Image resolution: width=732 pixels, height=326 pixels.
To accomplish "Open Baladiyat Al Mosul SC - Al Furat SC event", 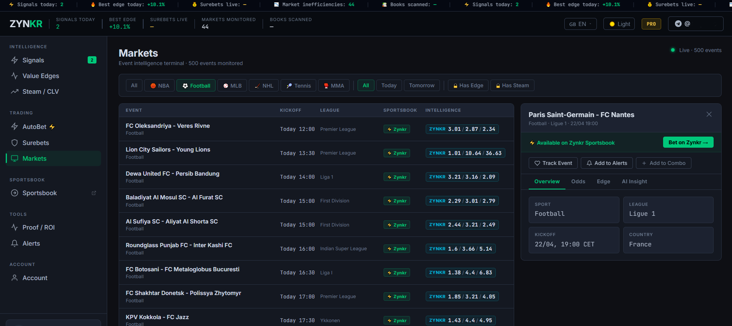I will click(x=316, y=201).
